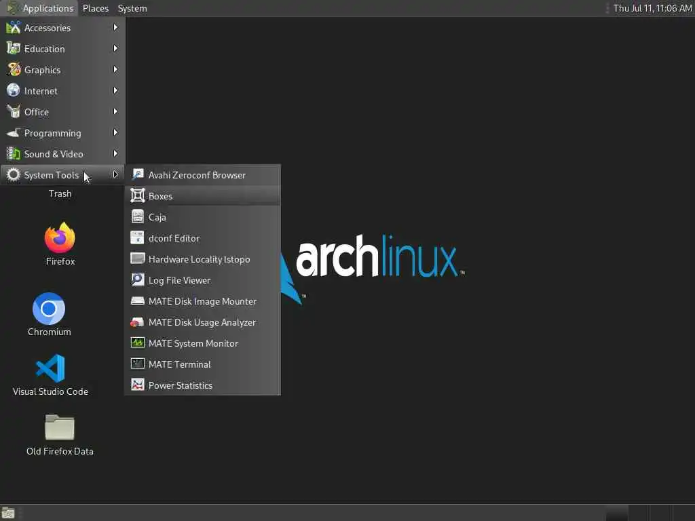Click the Hardware Locality lstopo label
This screenshot has width=695, height=521.
click(199, 259)
